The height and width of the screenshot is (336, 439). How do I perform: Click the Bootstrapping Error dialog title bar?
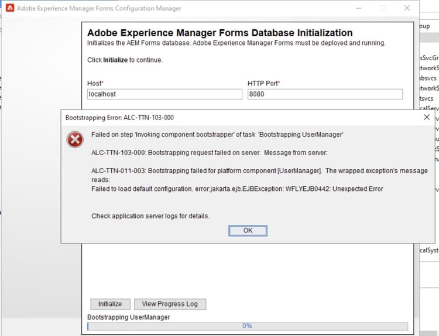[x=234, y=117]
